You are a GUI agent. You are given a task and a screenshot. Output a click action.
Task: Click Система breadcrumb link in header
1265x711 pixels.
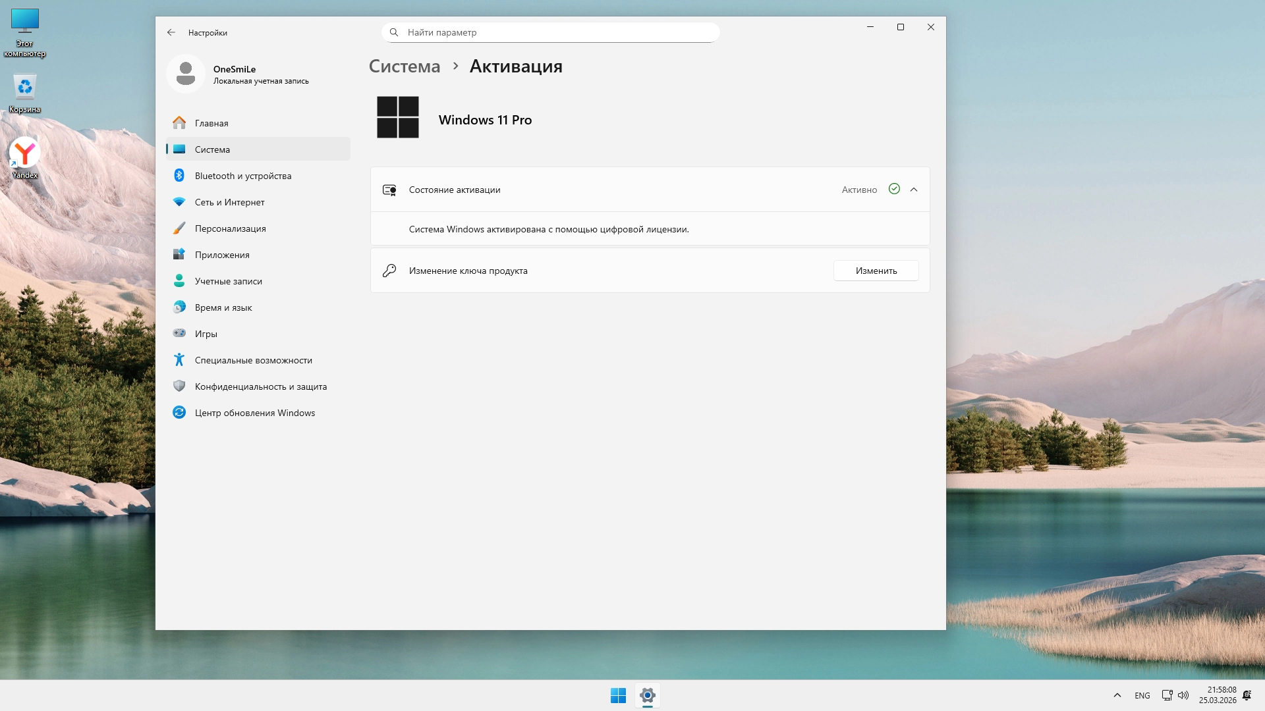404,66
